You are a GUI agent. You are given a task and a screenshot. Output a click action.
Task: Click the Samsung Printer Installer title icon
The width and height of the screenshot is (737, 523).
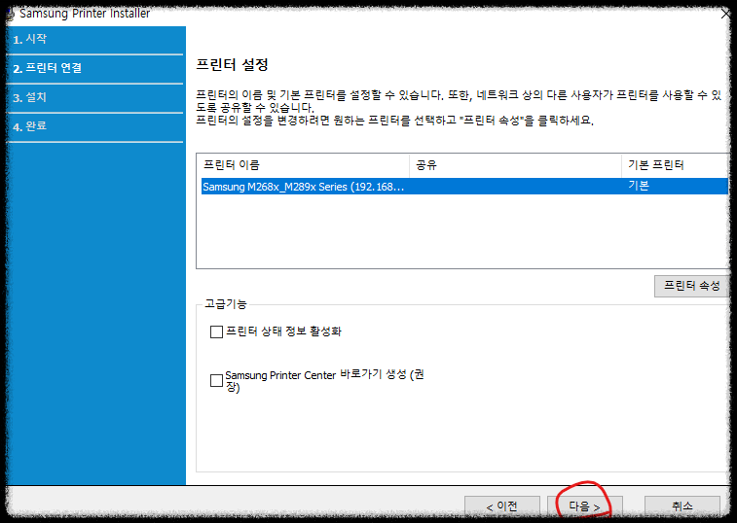tap(11, 14)
